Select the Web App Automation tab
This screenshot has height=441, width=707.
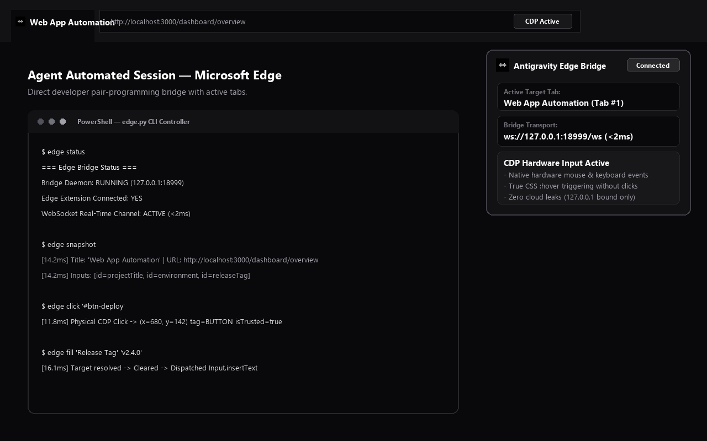point(53,25)
